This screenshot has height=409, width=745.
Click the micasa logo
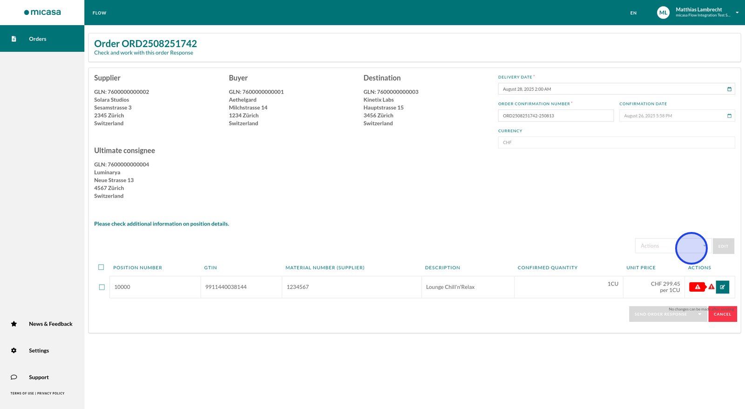click(x=42, y=13)
